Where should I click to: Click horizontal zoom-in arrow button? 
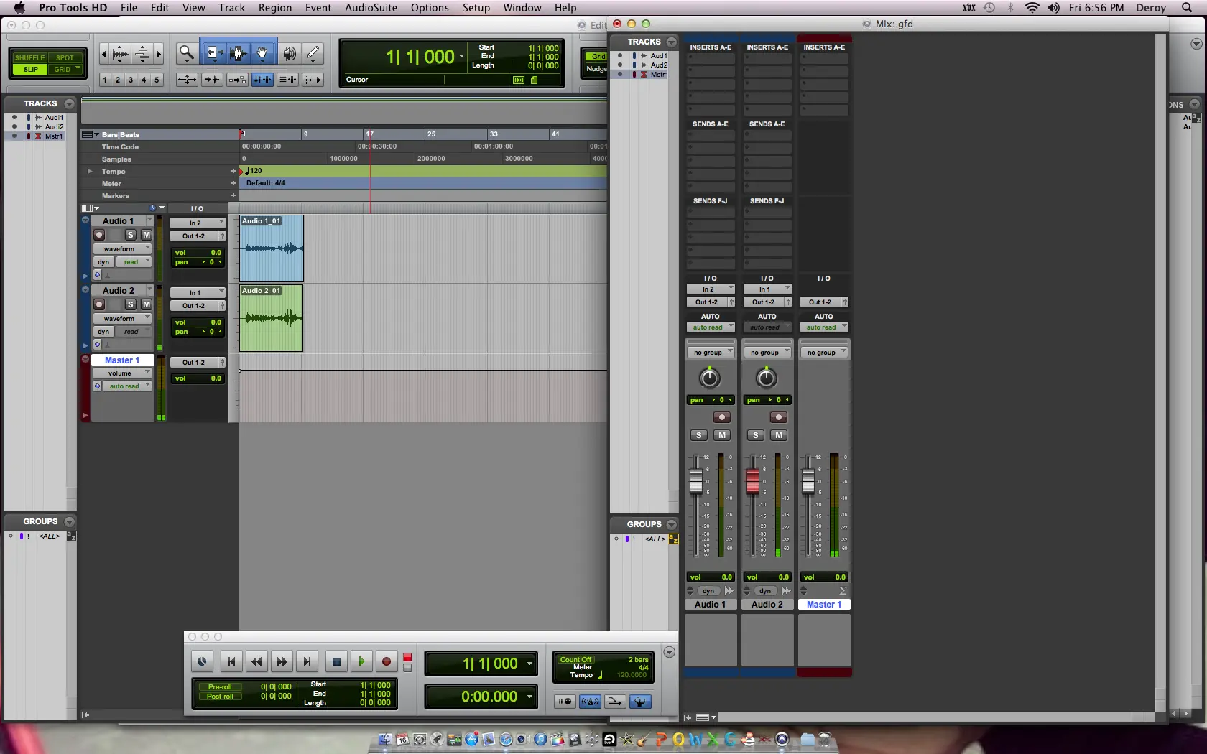159,53
